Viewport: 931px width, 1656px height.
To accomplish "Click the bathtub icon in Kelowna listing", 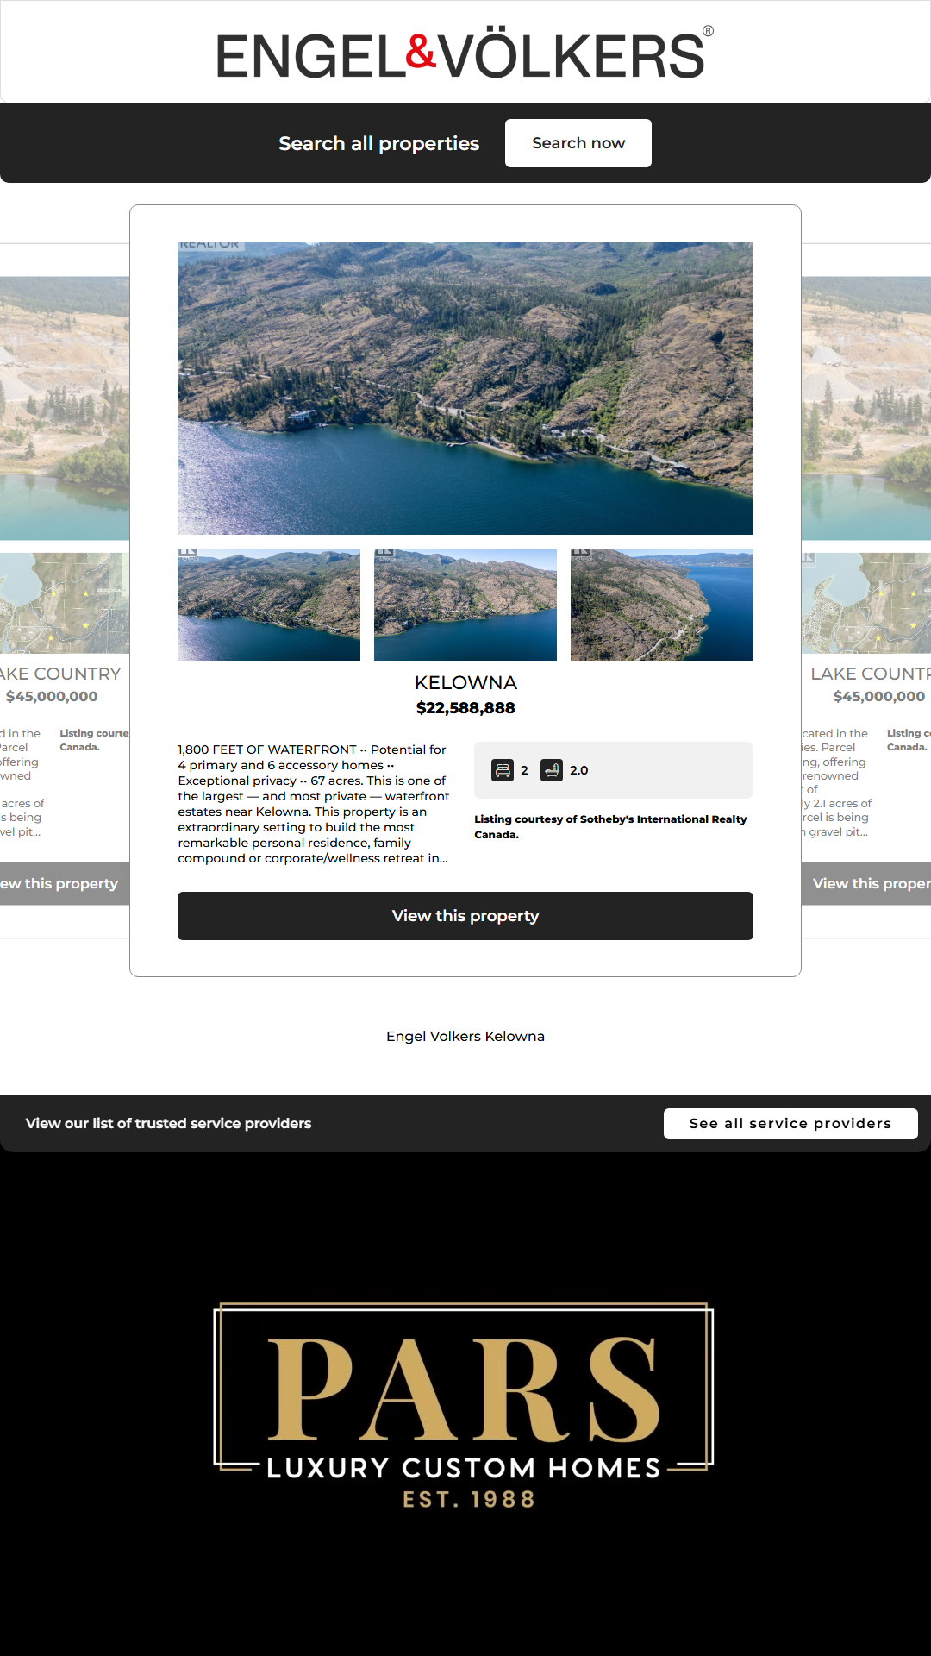I will pyautogui.click(x=552, y=770).
